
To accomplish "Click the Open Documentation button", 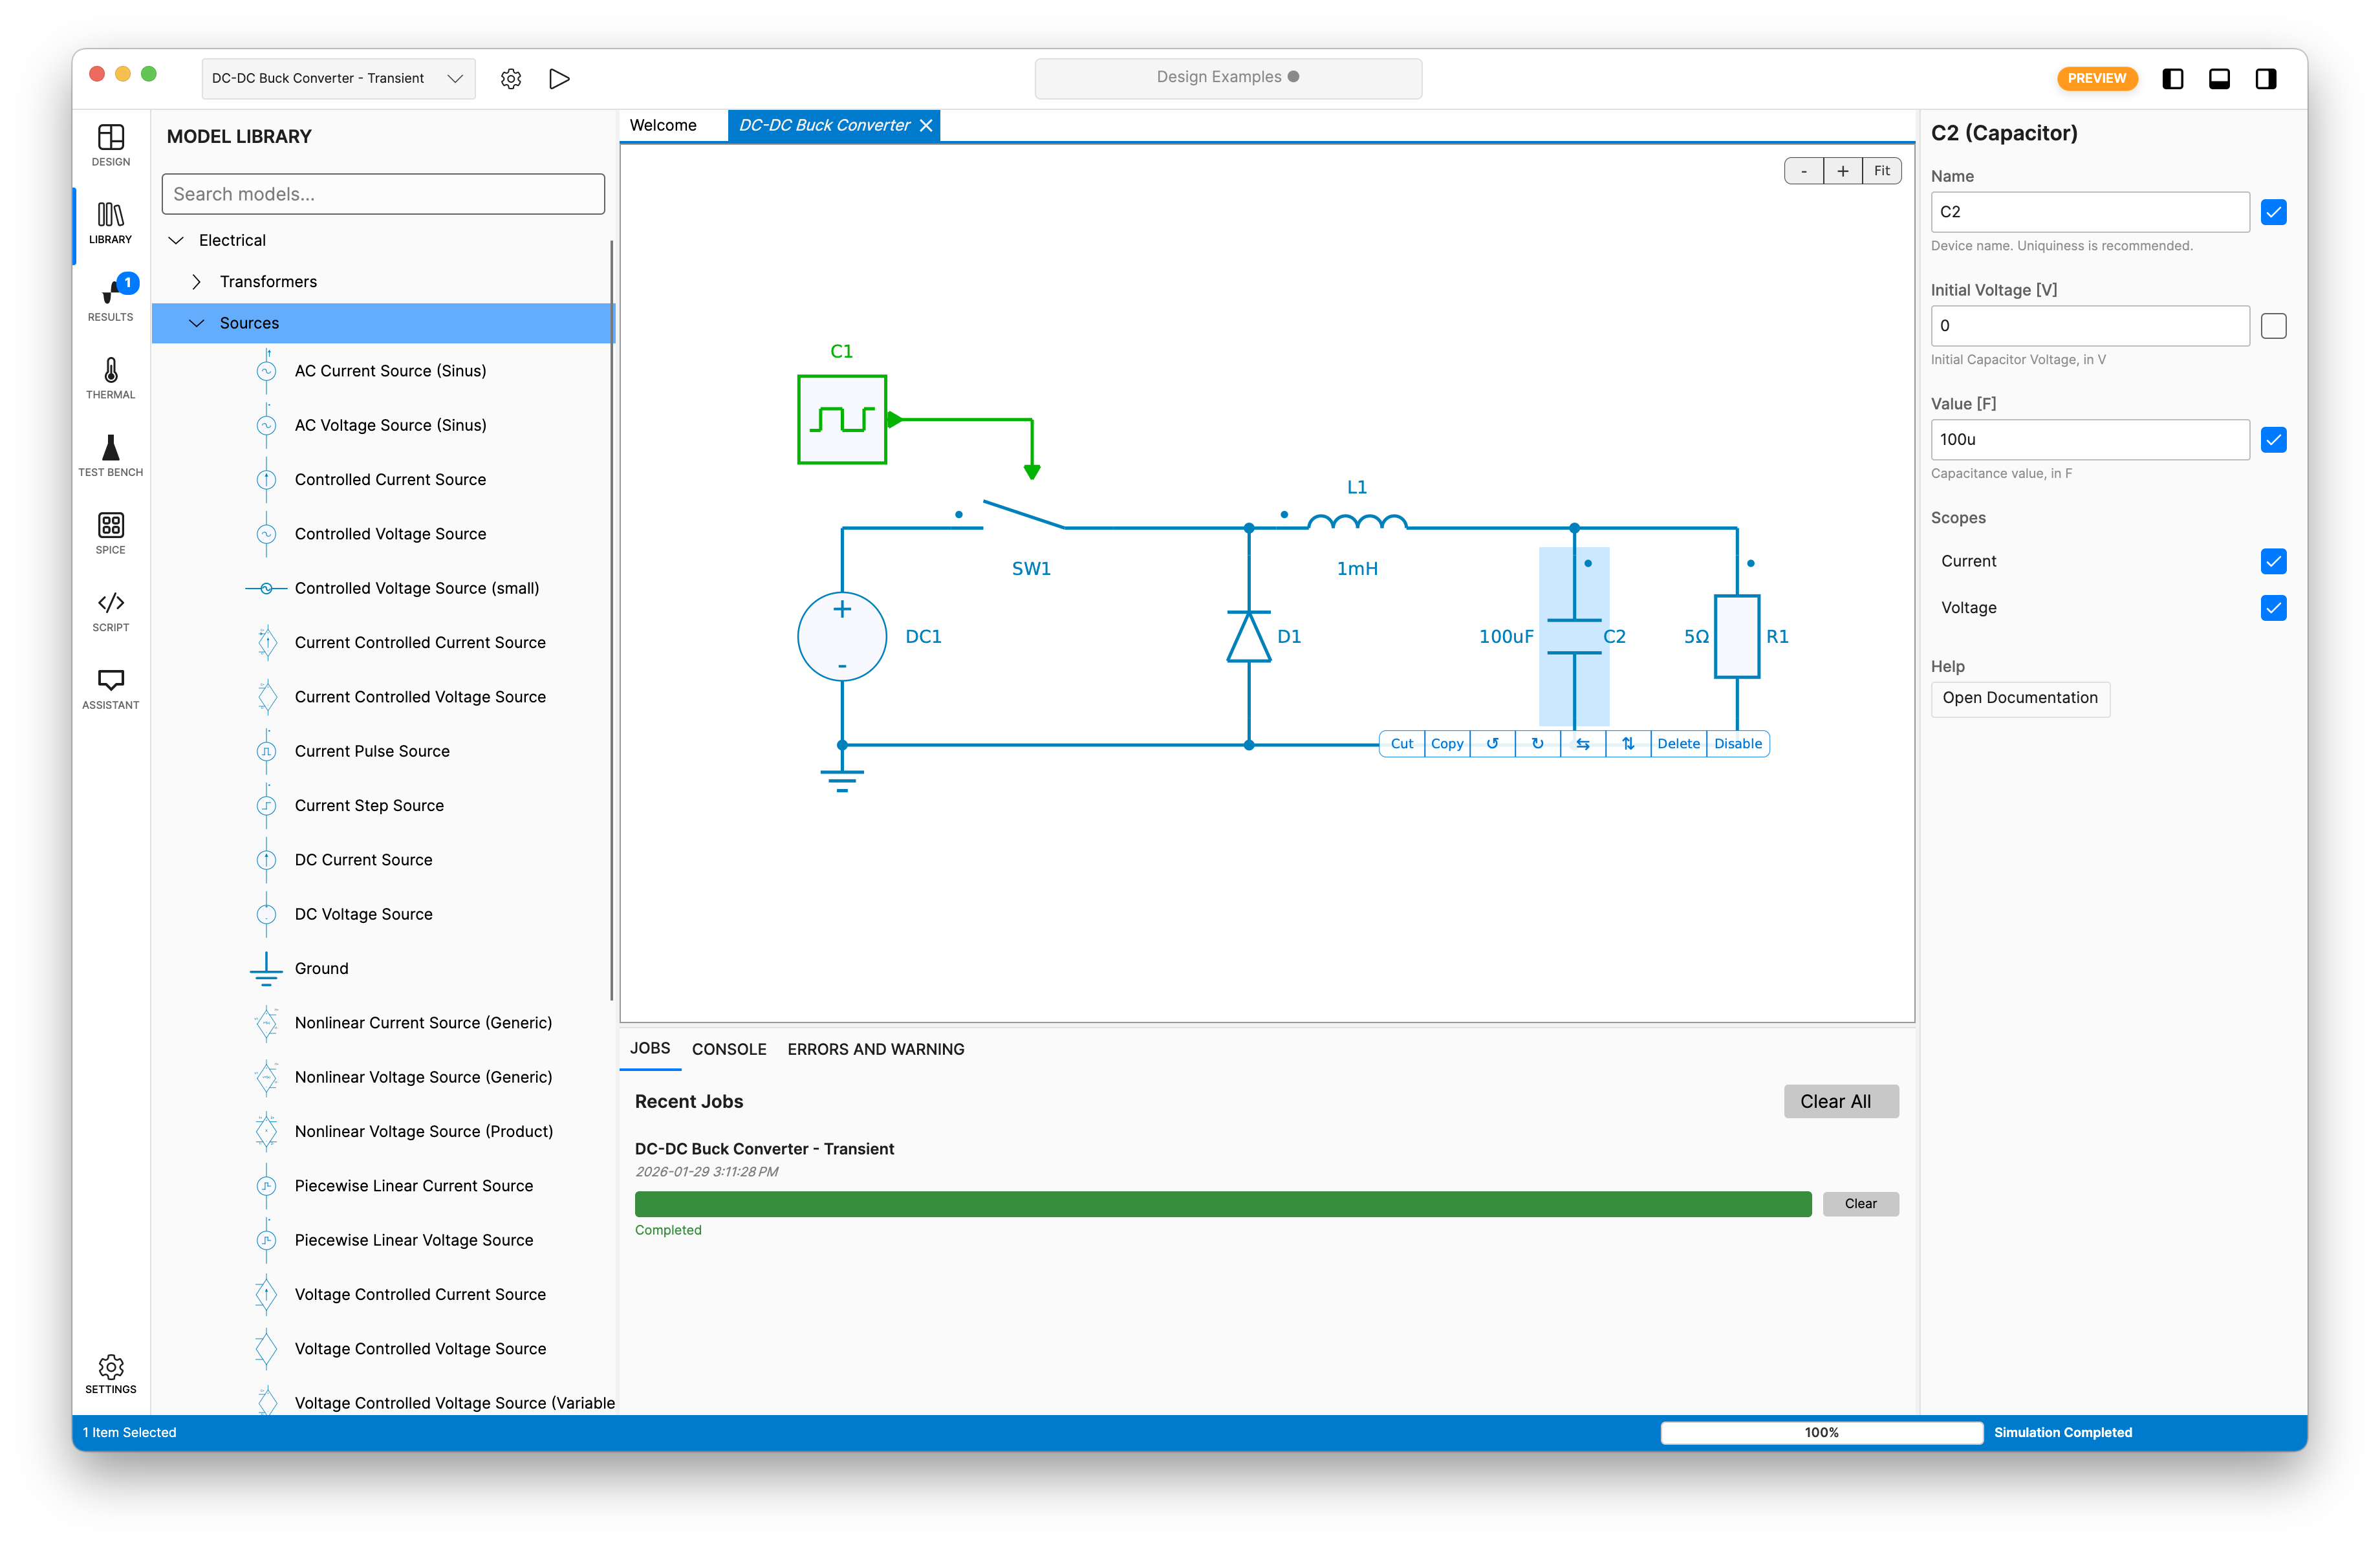I will pos(2019,698).
